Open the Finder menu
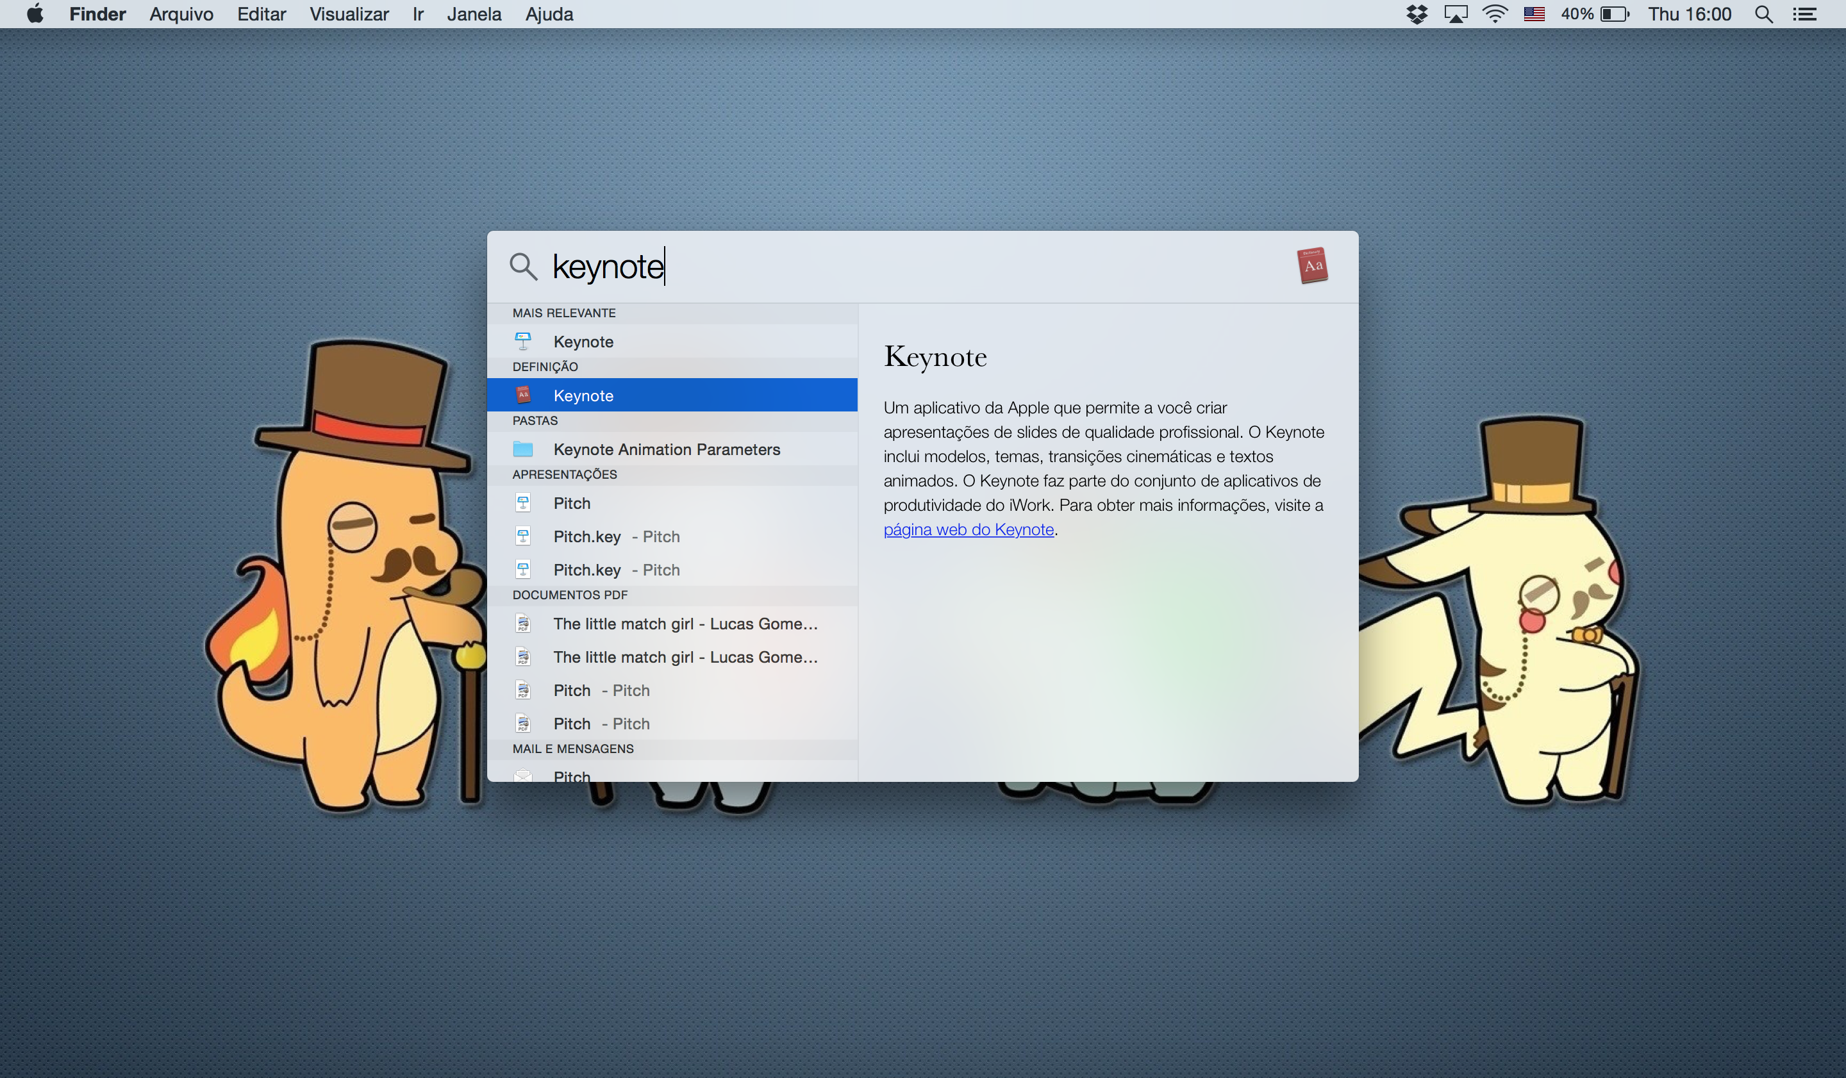The height and width of the screenshot is (1078, 1846). [97, 14]
